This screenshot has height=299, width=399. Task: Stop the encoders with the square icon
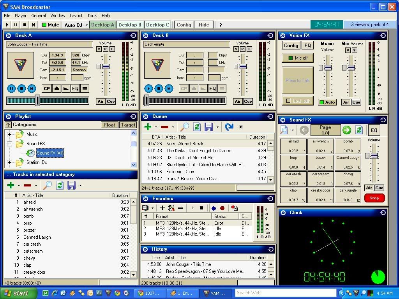coord(201,208)
